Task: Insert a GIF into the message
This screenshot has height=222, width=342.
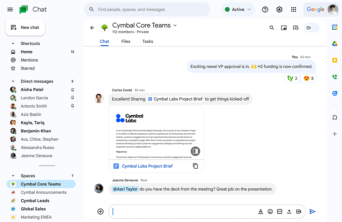Action: pos(280,211)
